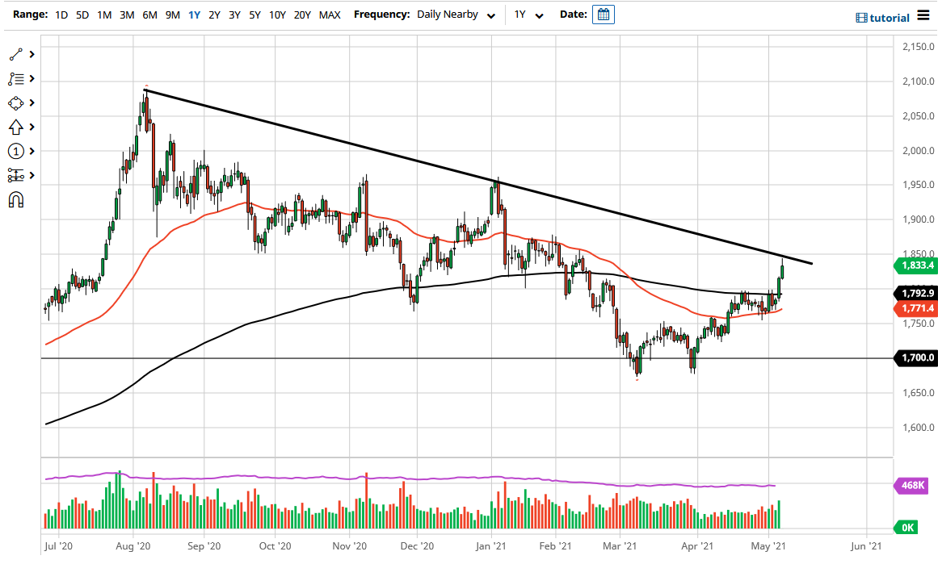The height and width of the screenshot is (564, 938).
Task: Open the tutorial video icon
Action: click(x=860, y=18)
